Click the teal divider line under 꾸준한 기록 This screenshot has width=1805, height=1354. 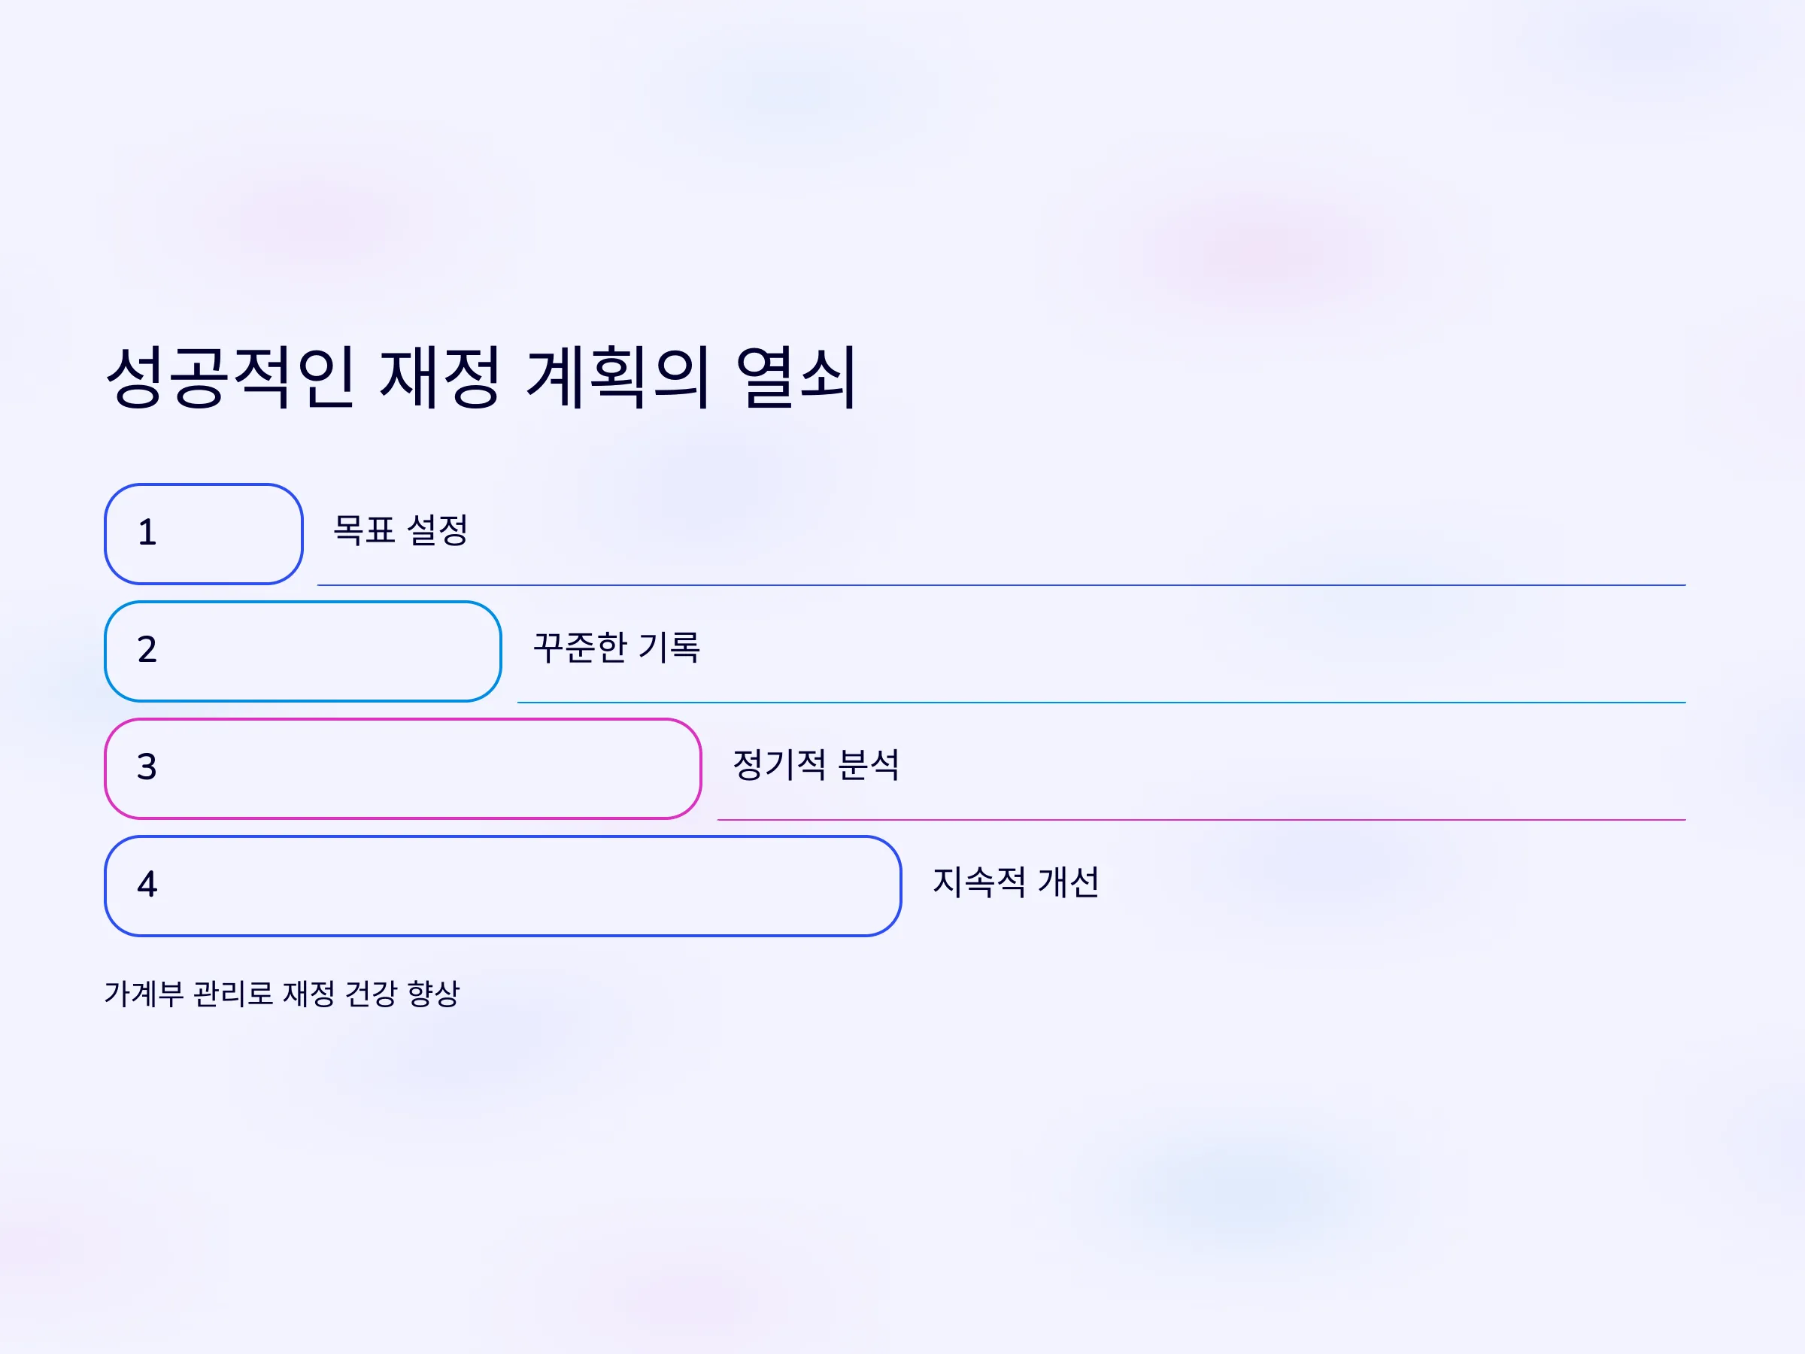[1102, 702]
